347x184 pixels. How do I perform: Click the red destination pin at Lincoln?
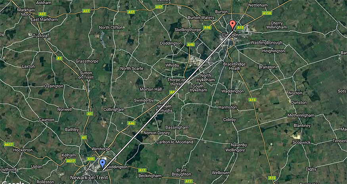click(232, 25)
